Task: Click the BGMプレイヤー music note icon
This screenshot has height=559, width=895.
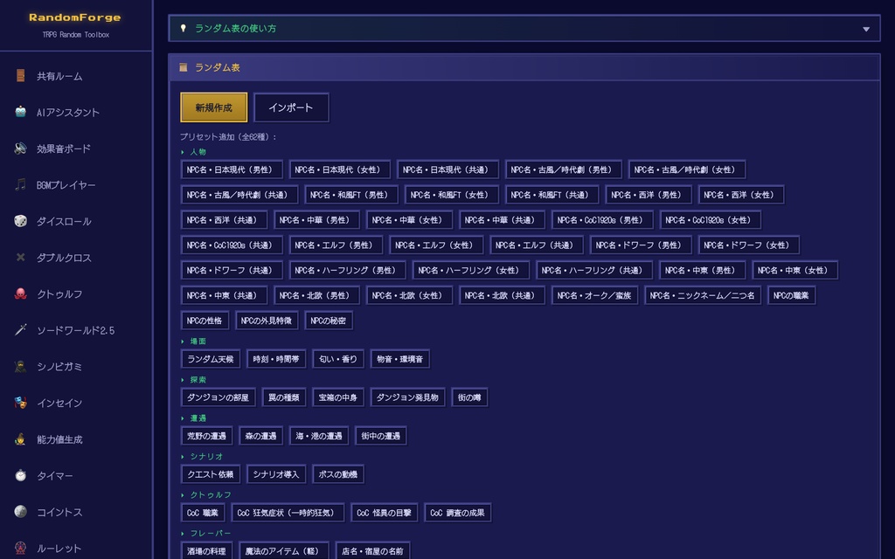Action: 19,184
